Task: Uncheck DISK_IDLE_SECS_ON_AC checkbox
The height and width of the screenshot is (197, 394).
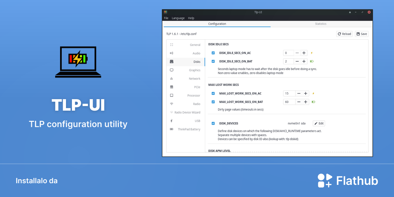Action: [213, 53]
